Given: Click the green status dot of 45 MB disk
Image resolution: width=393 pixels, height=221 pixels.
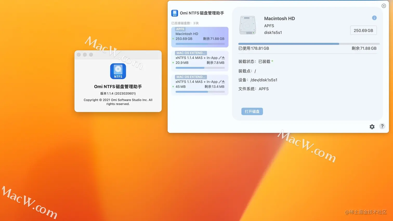Looking at the screenshot, I should [x=173, y=87].
